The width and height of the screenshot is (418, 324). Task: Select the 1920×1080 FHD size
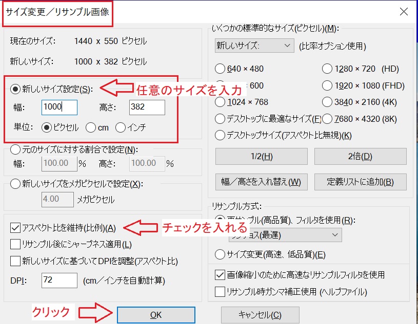point(329,85)
